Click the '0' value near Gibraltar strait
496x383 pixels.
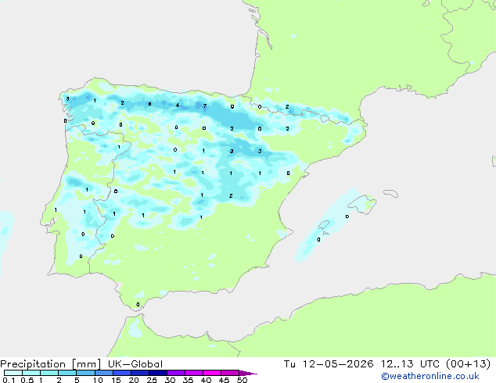click(138, 305)
